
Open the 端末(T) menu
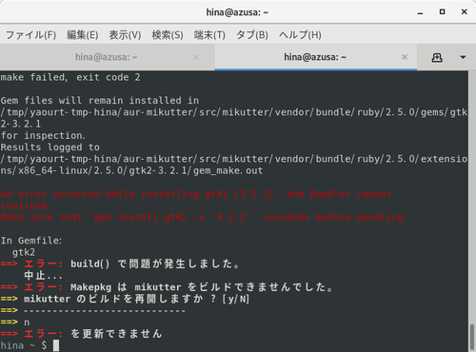click(x=209, y=34)
